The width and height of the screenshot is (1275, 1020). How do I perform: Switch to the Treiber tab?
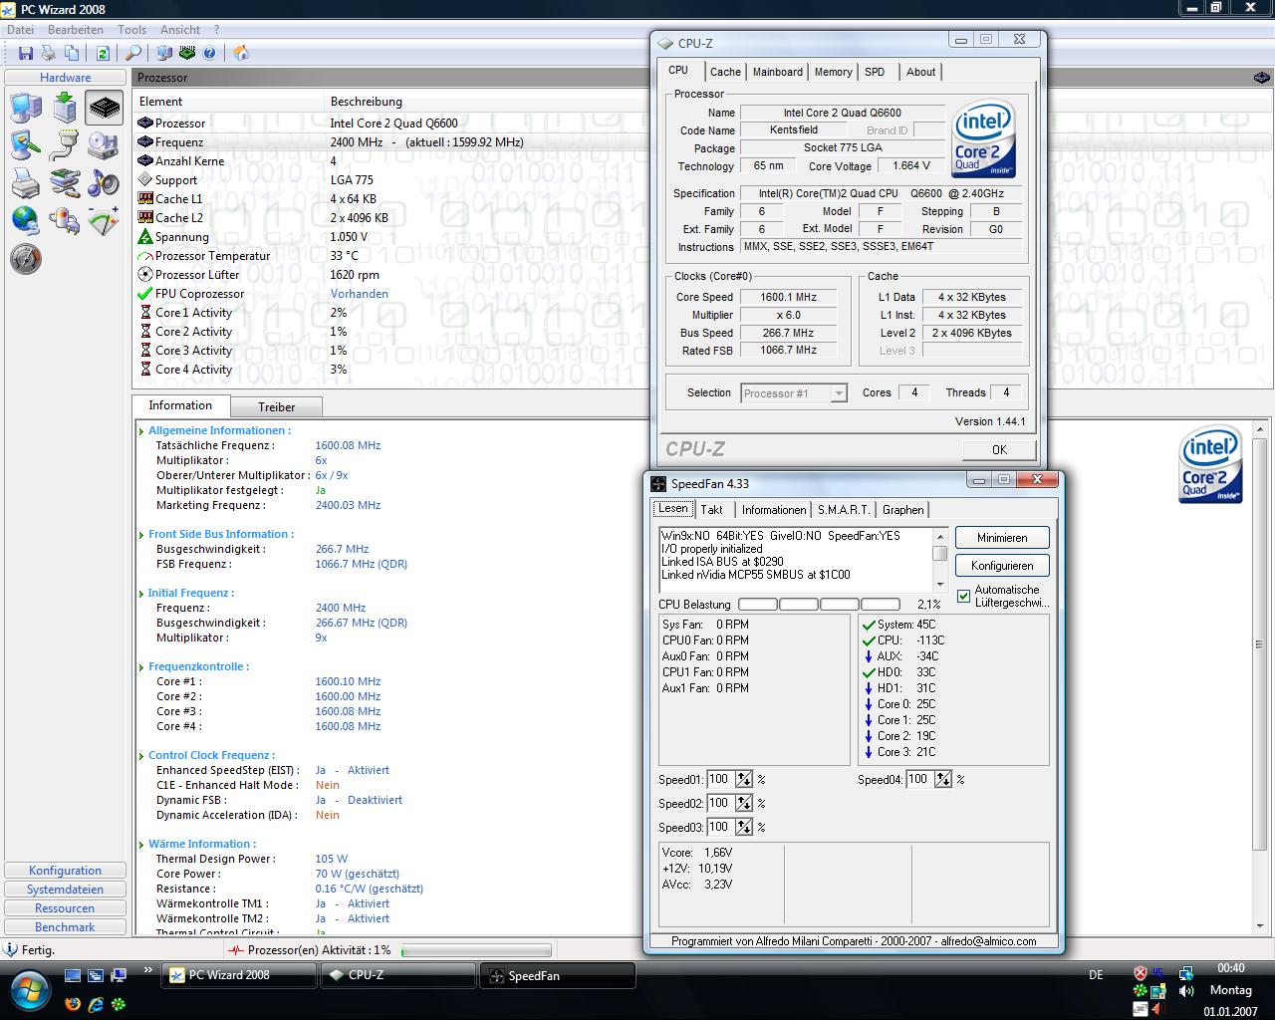276,407
